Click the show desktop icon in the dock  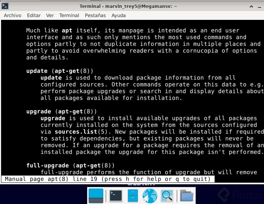click(96, 196)
